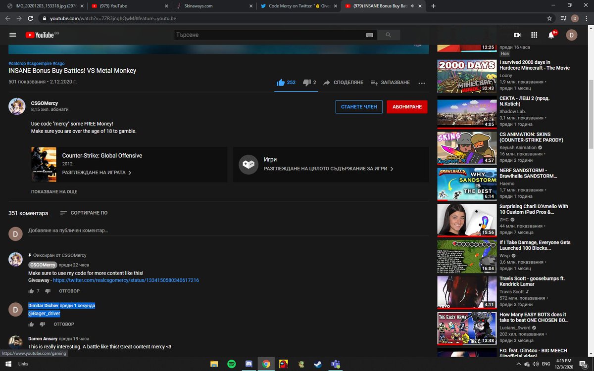Open the Counter-Strike: Global Offensive game card
The width and height of the screenshot is (594, 371).
coord(129,164)
